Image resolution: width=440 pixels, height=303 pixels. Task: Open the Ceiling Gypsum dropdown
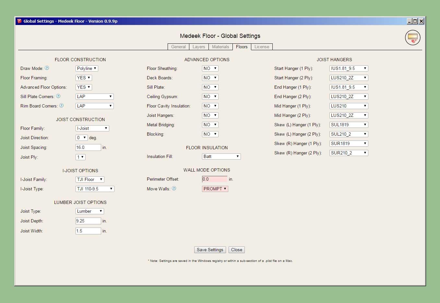click(x=210, y=96)
